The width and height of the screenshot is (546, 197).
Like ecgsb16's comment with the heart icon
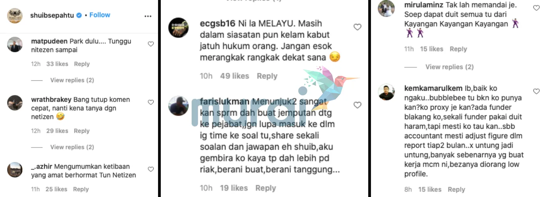click(x=357, y=27)
